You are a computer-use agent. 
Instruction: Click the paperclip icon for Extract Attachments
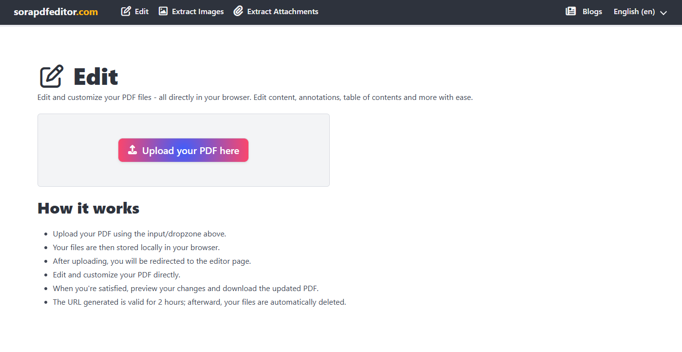coord(238,11)
